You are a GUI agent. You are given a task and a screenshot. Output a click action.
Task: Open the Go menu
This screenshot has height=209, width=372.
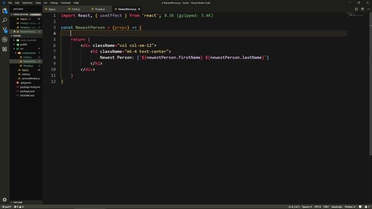pyautogui.click(x=45, y=3)
